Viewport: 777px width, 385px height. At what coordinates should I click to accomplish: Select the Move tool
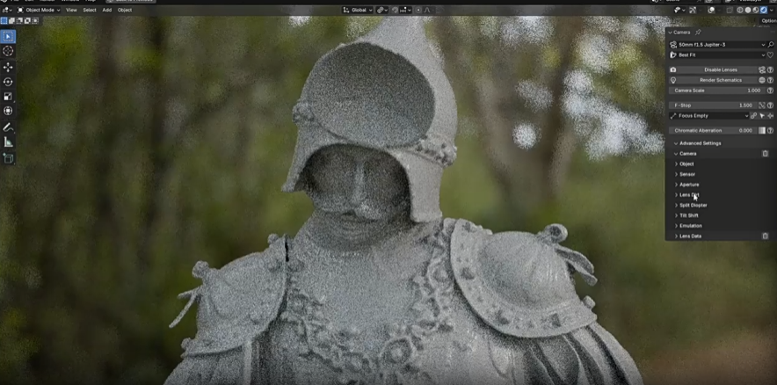[x=8, y=67]
